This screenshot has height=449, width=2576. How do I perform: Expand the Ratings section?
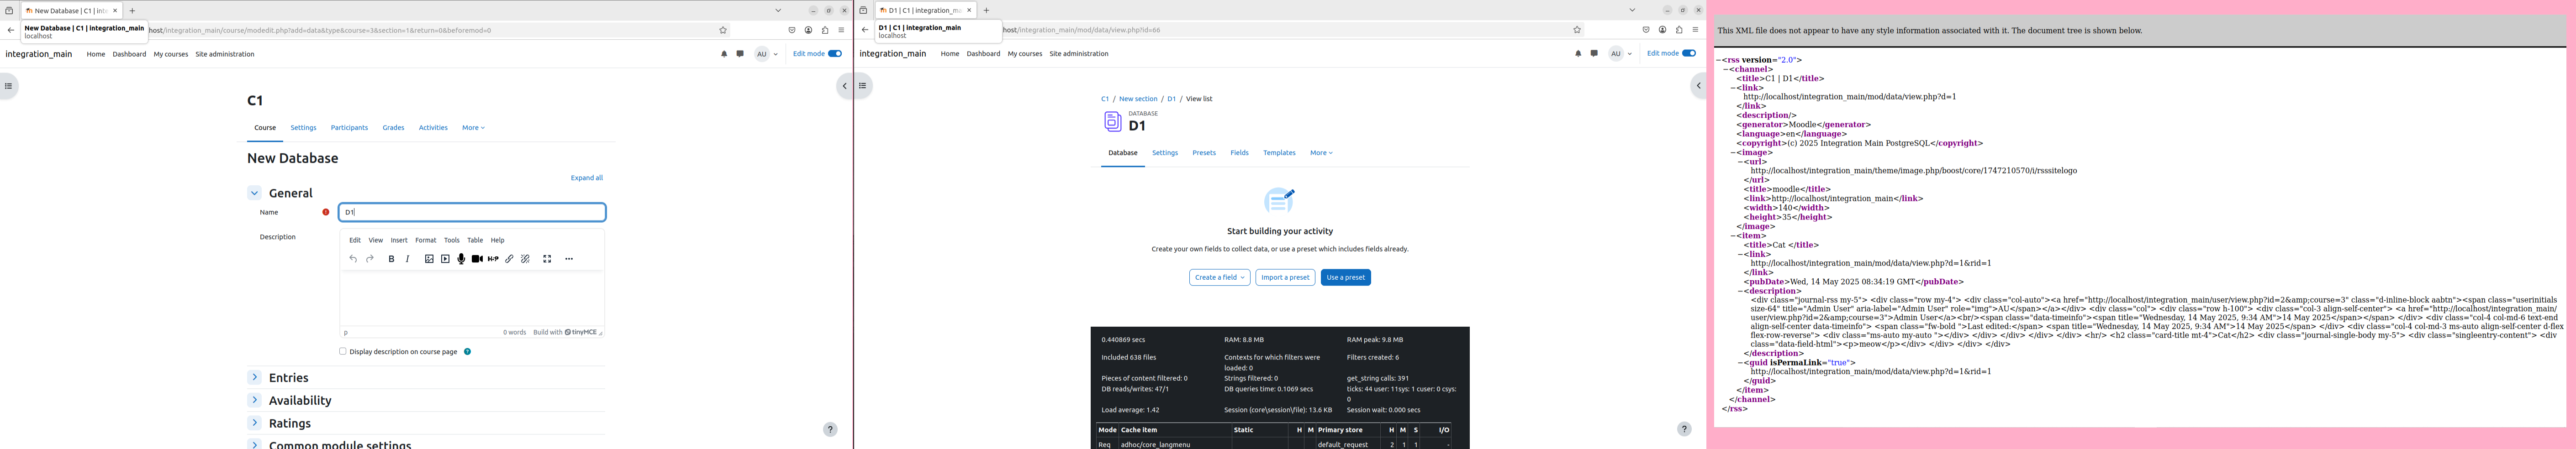tap(254, 423)
